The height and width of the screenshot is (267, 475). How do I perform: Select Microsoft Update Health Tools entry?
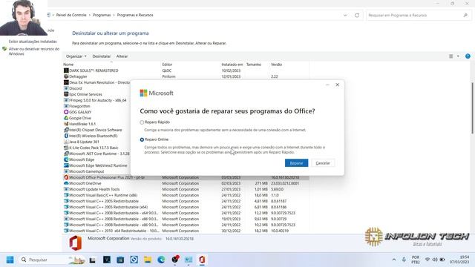[x=94, y=189]
